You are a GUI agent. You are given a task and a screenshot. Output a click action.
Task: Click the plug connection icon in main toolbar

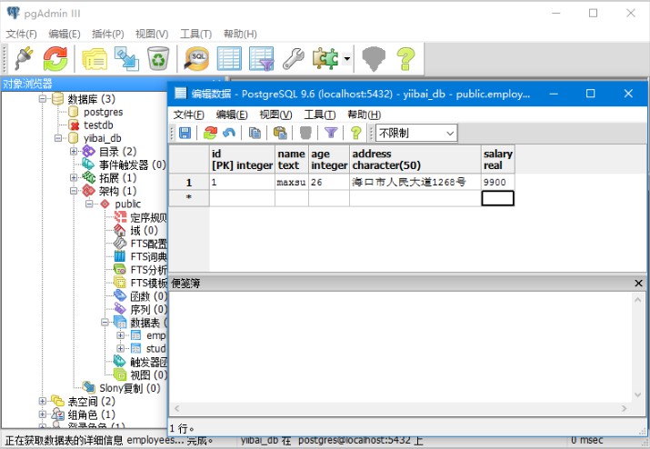pos(24,58)
